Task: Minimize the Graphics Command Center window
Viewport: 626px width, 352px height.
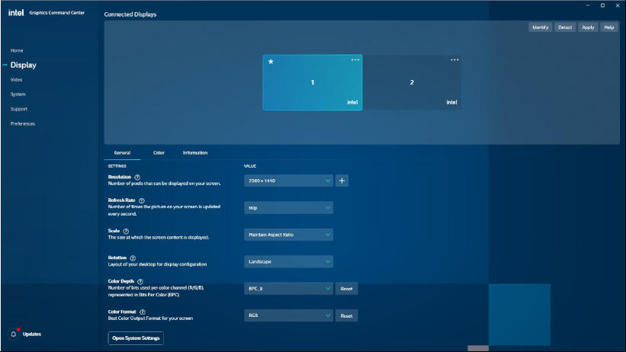Action: pos(588,5)
